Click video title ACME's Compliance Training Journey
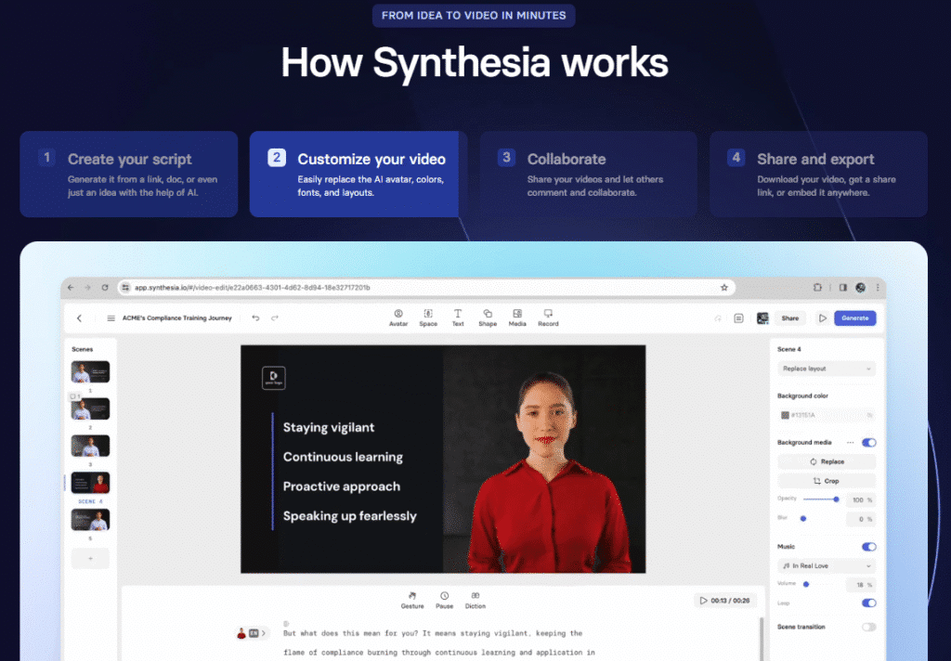The image size is (951, 661). [x=177, y=318]
